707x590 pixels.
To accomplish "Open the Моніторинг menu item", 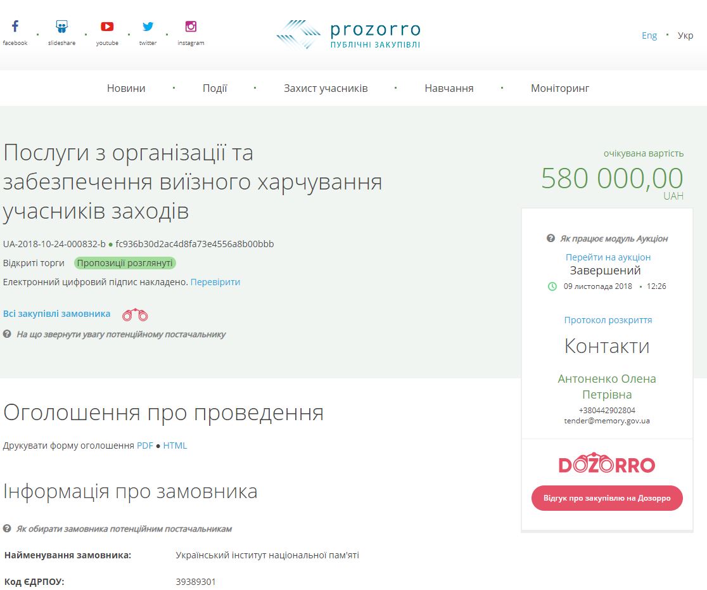I will [x=560, y=88].
